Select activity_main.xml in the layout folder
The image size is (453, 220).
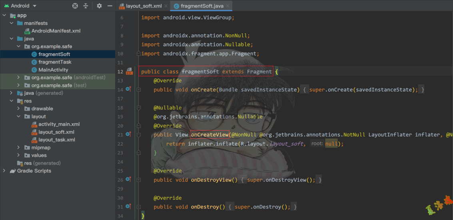(59, 124)
